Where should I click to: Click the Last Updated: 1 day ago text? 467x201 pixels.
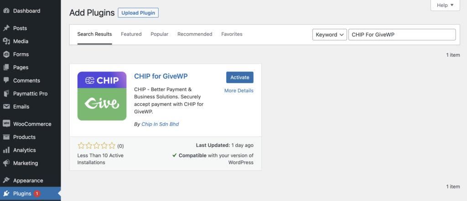(224, 145)
